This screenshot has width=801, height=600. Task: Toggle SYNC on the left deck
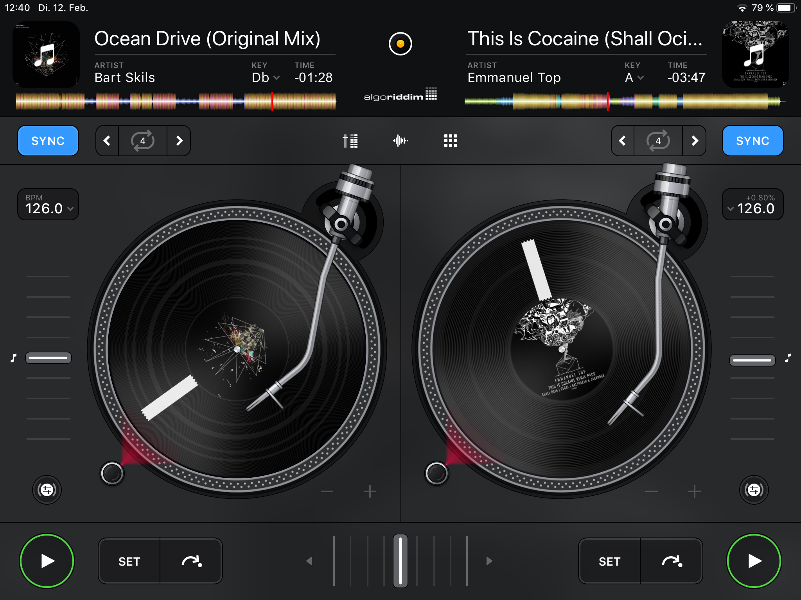[x=48, y=141]
